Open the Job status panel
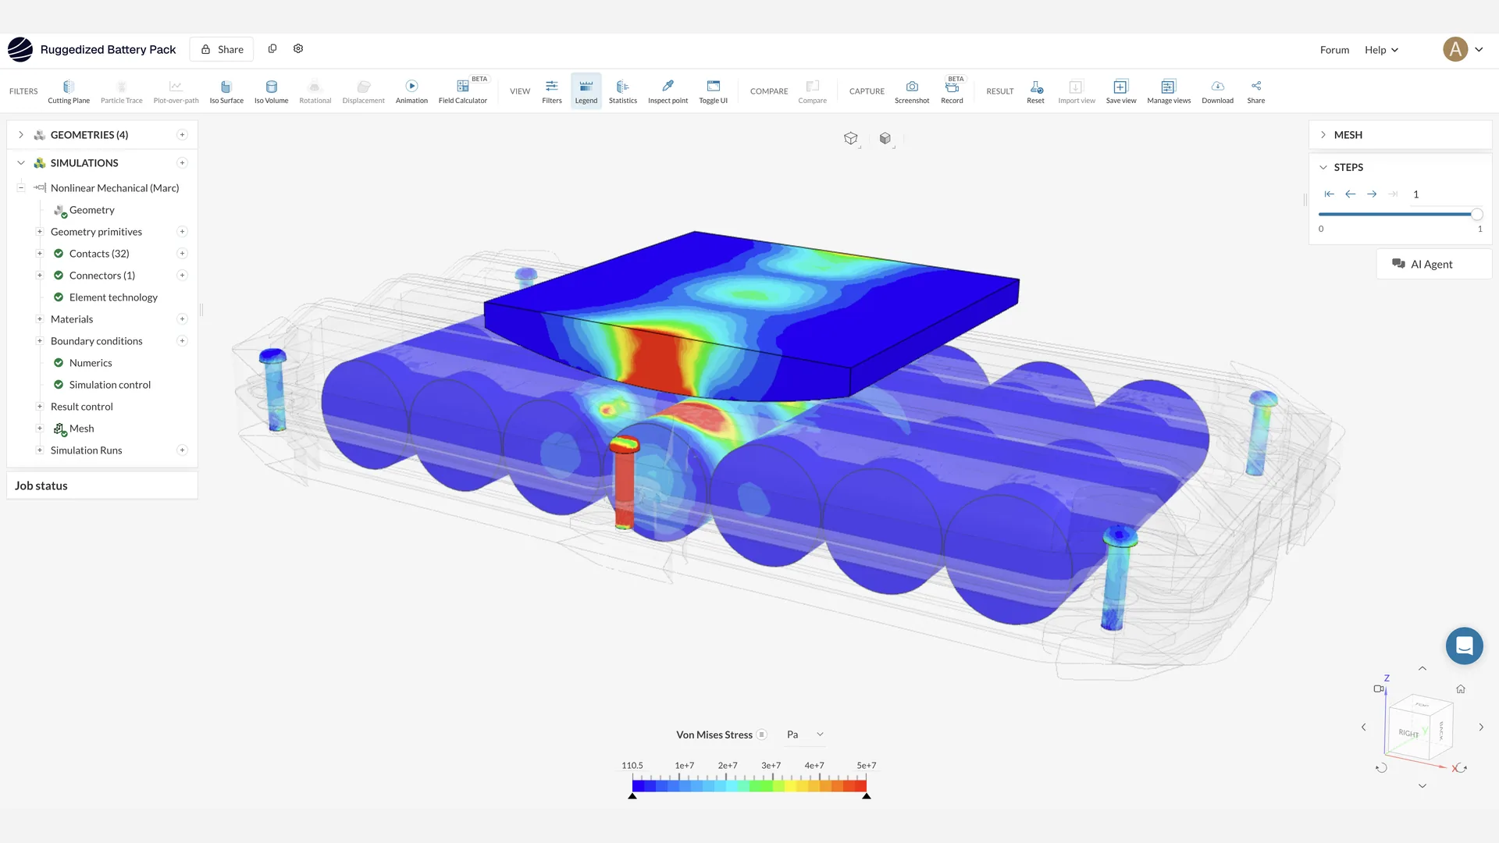1499x843 pixels. pos(102,486)
